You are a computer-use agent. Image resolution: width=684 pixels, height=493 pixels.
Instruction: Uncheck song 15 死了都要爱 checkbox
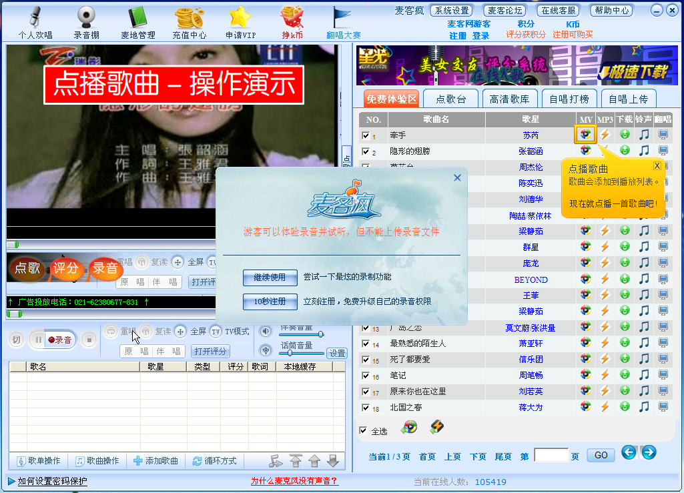[366, 360]
